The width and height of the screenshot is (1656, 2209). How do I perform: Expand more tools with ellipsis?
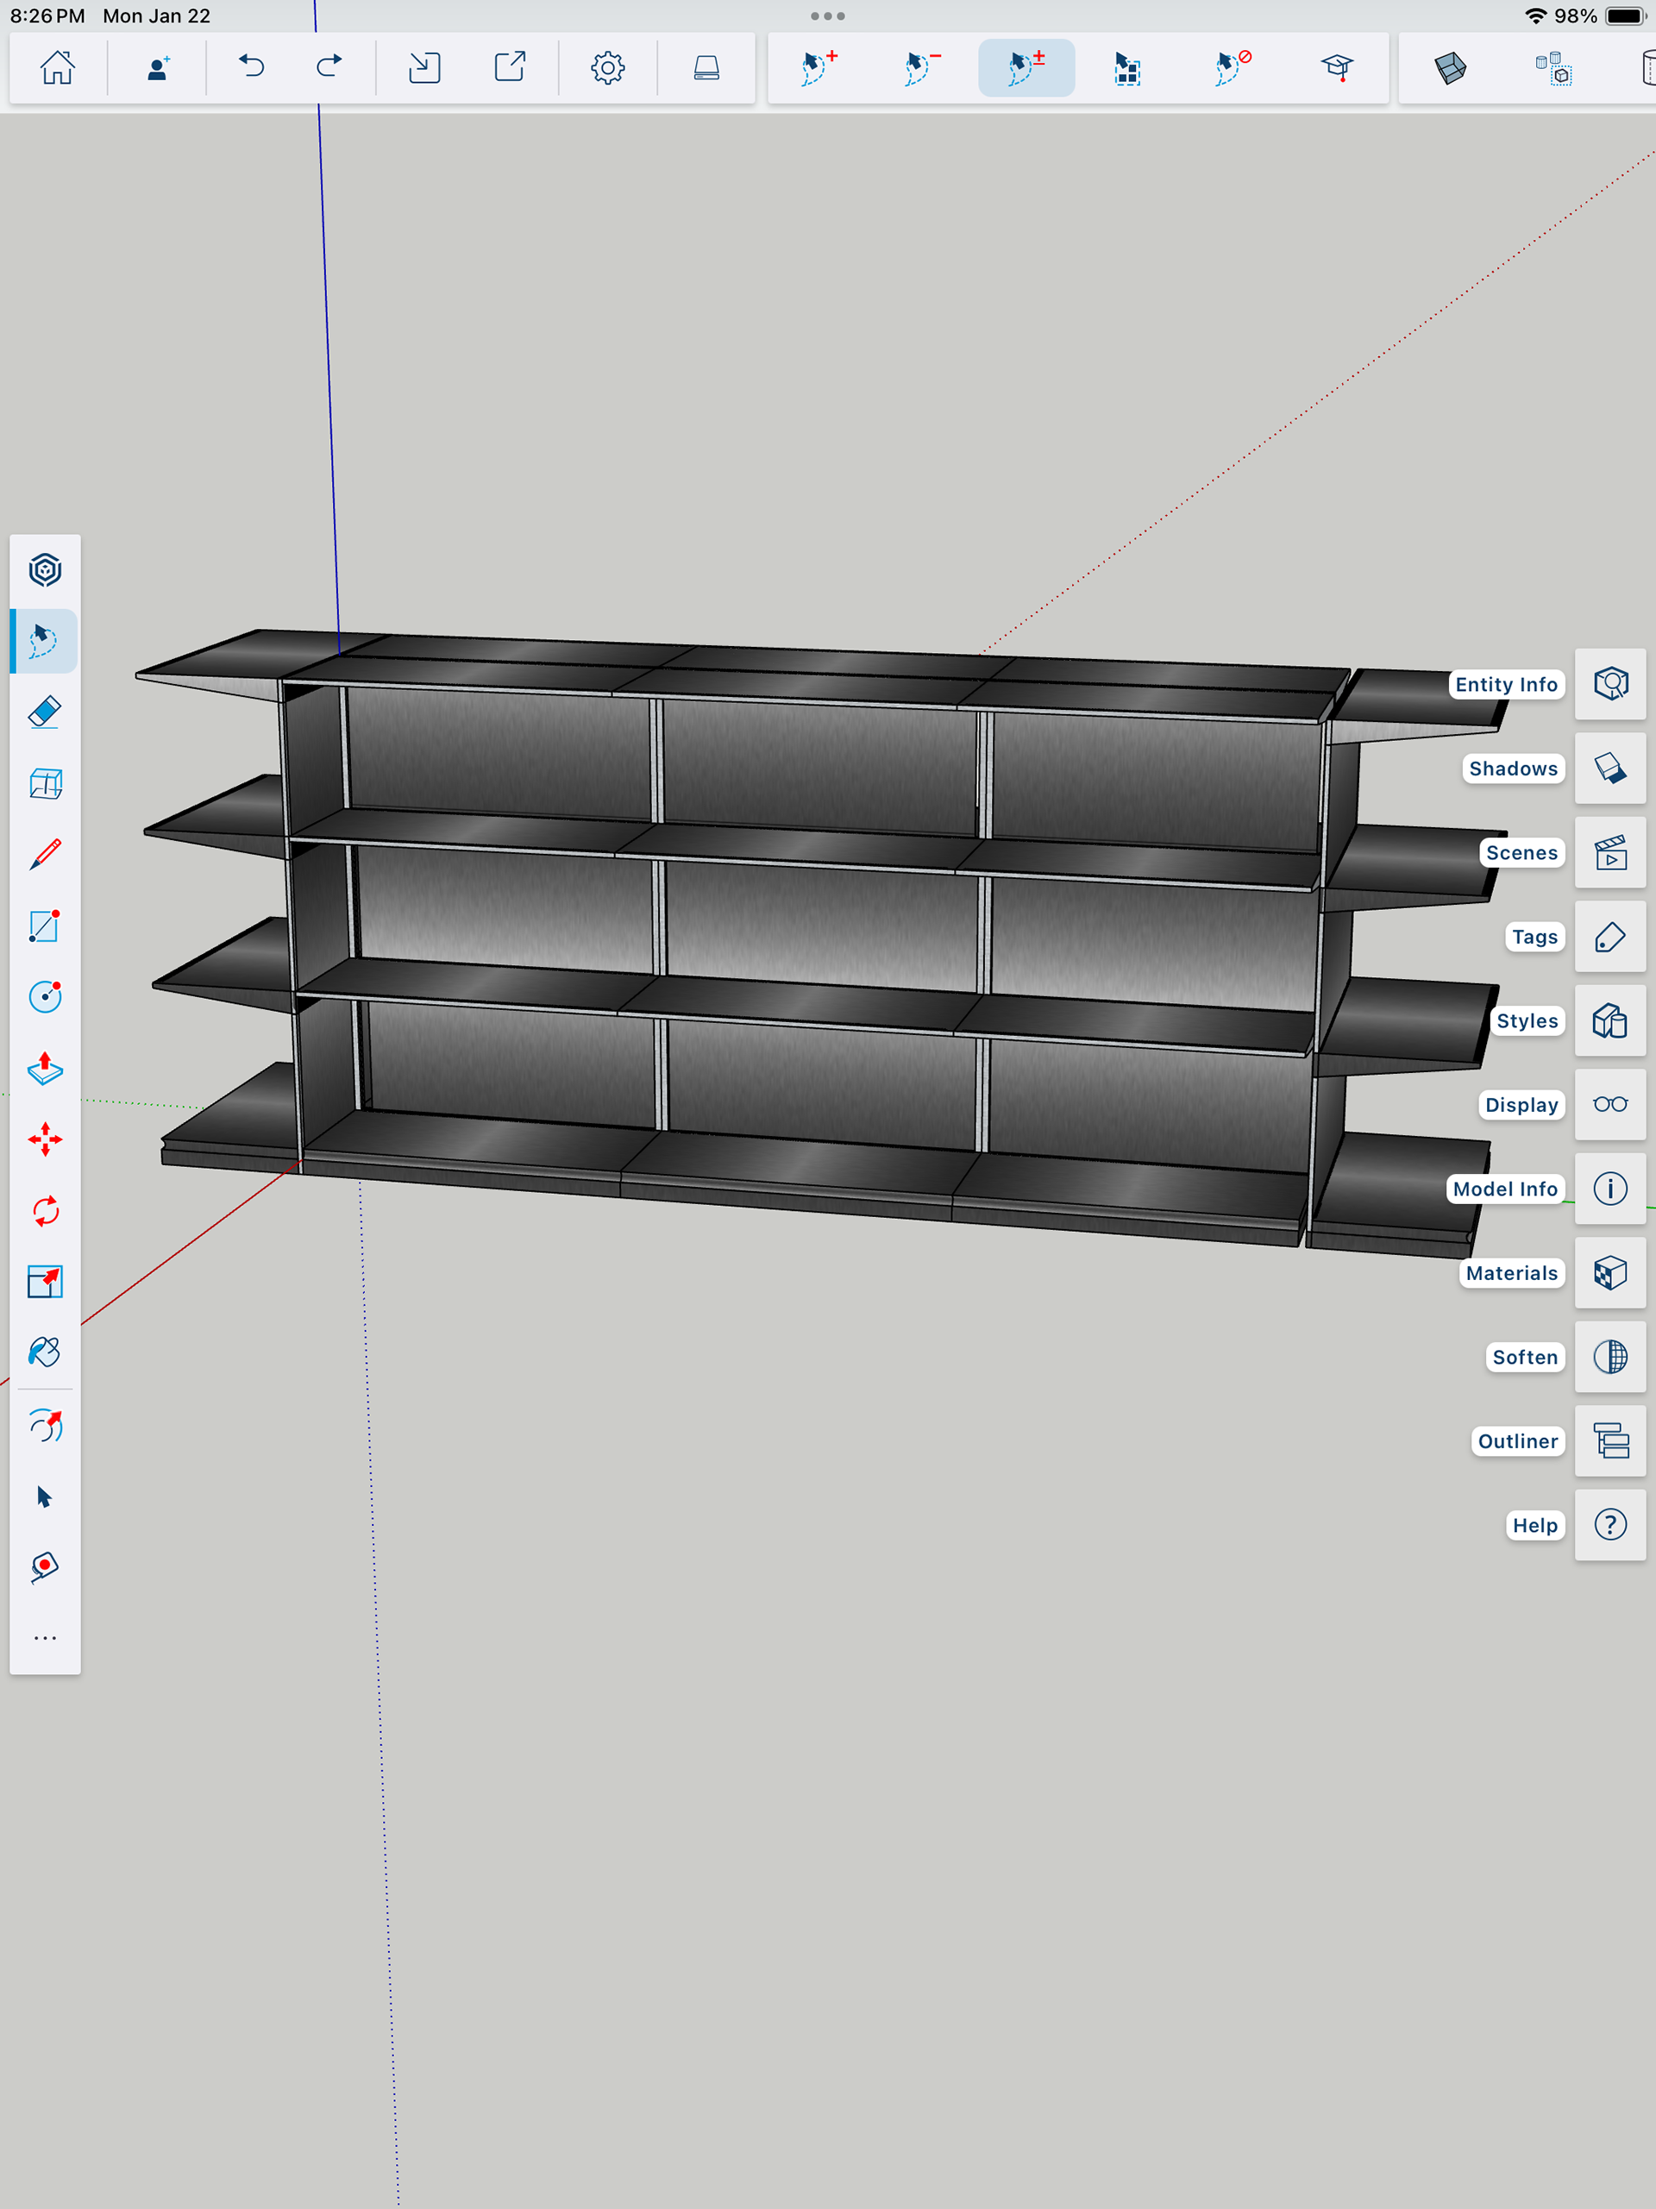pyautogui.click(x=45, y=1638)
